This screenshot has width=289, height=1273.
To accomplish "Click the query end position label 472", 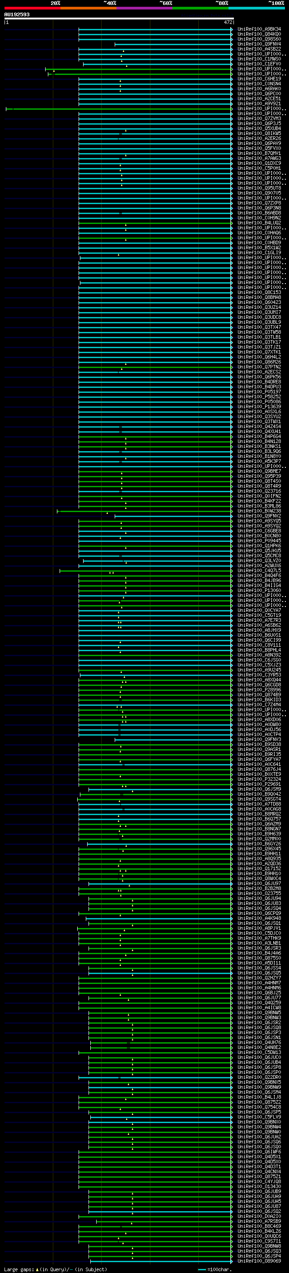I will (x=228, y=22).
